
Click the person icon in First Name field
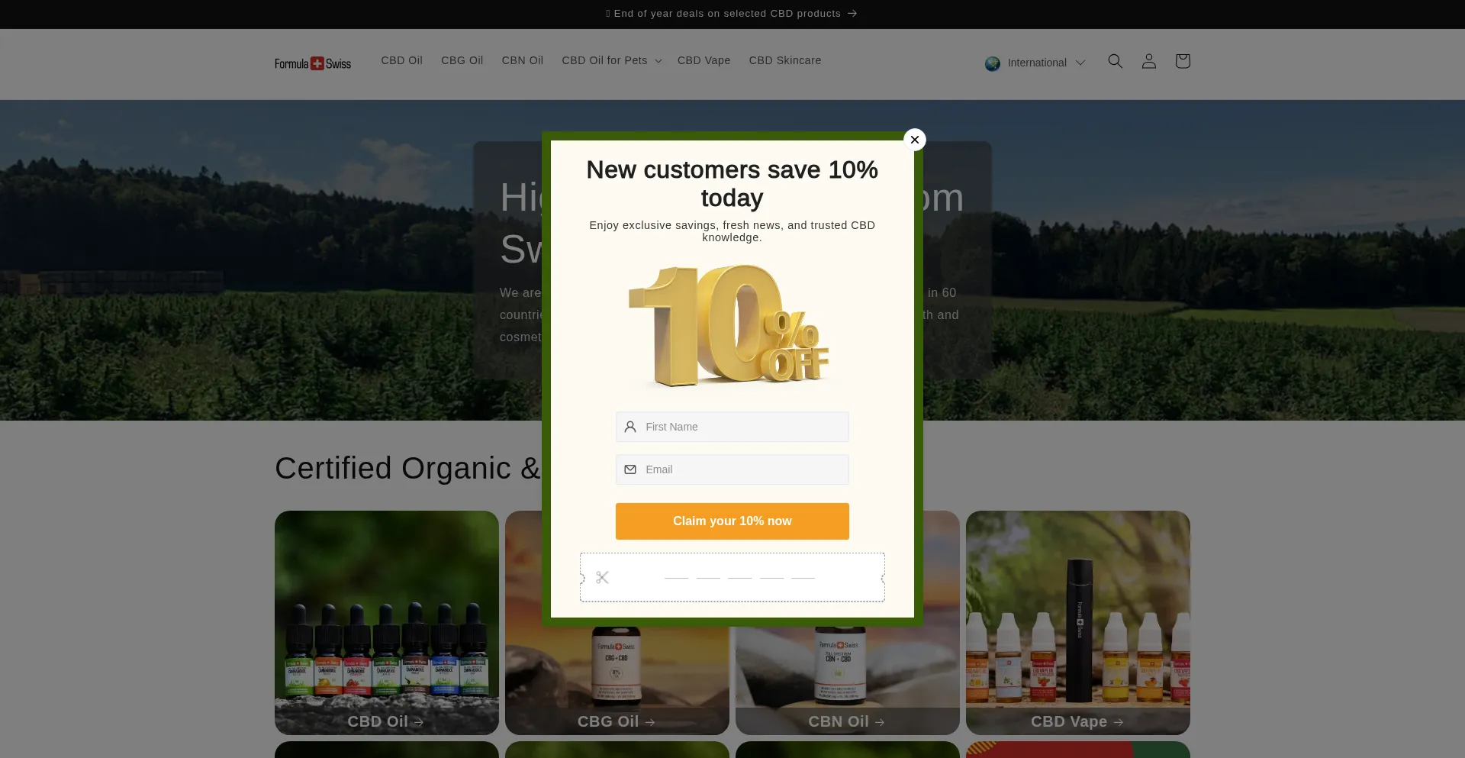pos(630,427)
